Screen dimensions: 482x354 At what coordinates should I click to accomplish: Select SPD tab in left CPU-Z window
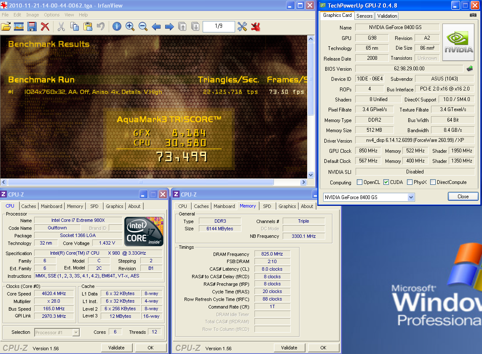[x=94, y=206]
